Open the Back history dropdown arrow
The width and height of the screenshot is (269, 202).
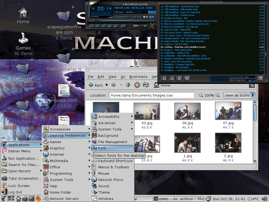pyautogui.click(x=107, y=85)
